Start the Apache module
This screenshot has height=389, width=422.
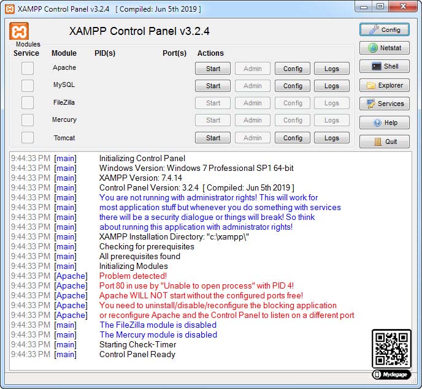coord(213,69)
